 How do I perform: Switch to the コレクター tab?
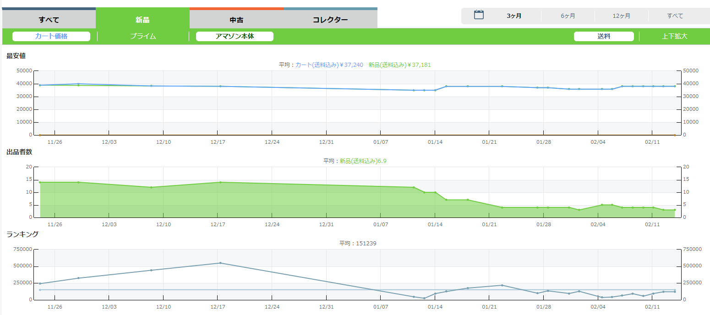330,20
